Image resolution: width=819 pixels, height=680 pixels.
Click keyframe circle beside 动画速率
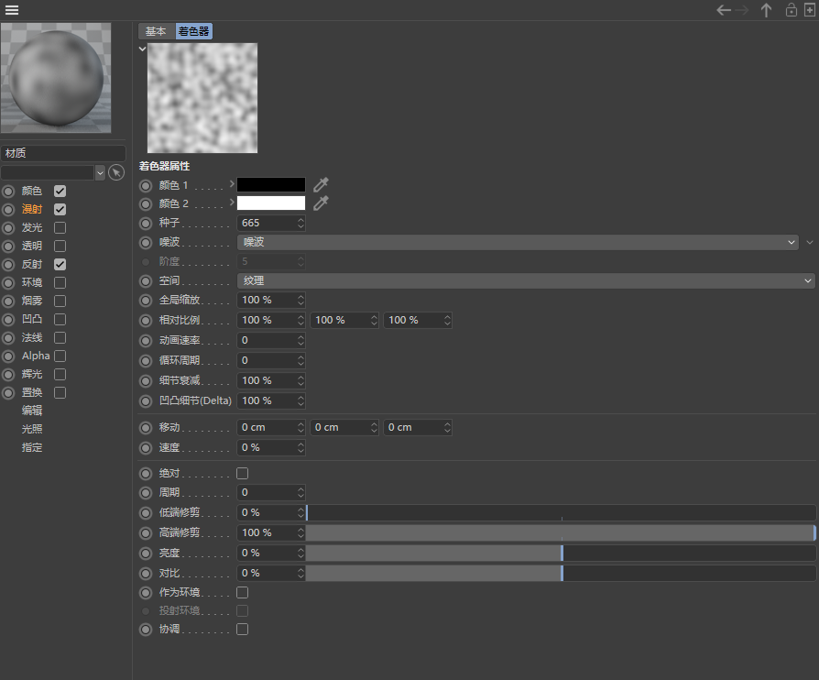(x=146, y=341)
